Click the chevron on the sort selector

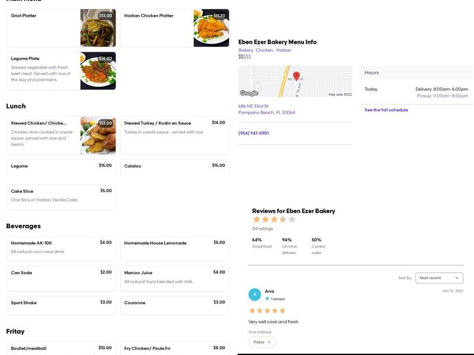456,277
